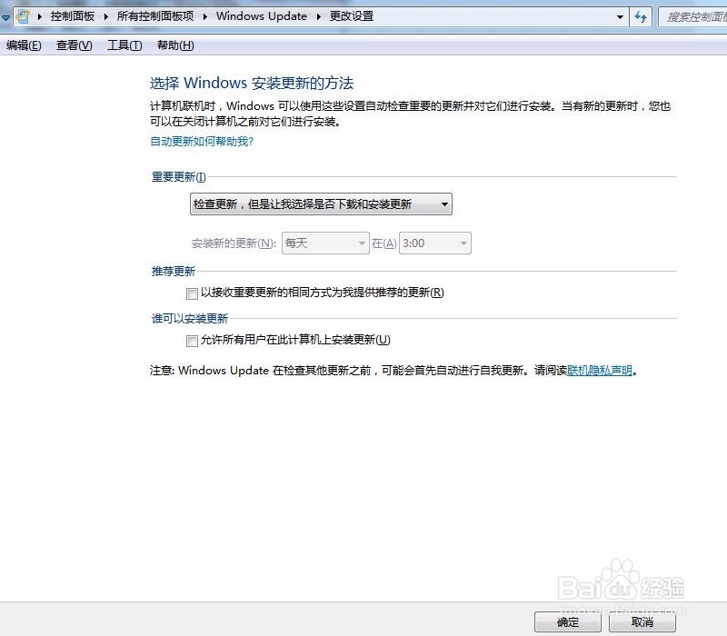Enable receiving recommended updates like important updates

(192, 293)
